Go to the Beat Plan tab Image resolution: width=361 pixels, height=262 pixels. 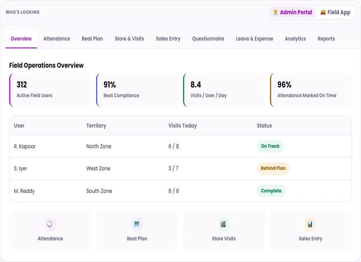tap(92, 38)
